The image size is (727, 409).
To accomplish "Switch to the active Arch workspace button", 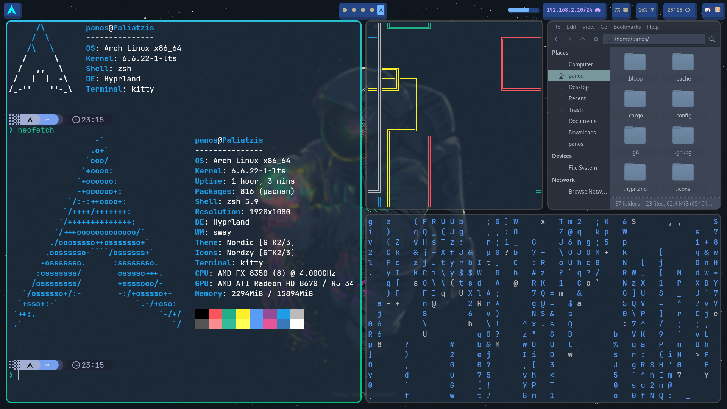I will point(381,10).
